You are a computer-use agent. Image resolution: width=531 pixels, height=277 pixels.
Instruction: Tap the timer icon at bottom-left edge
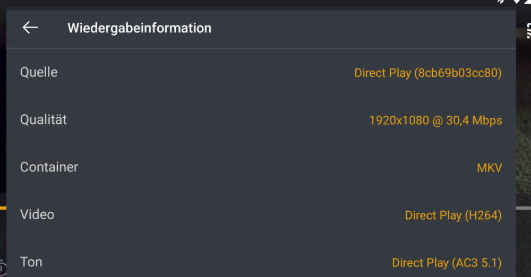(x=2, y=268)
